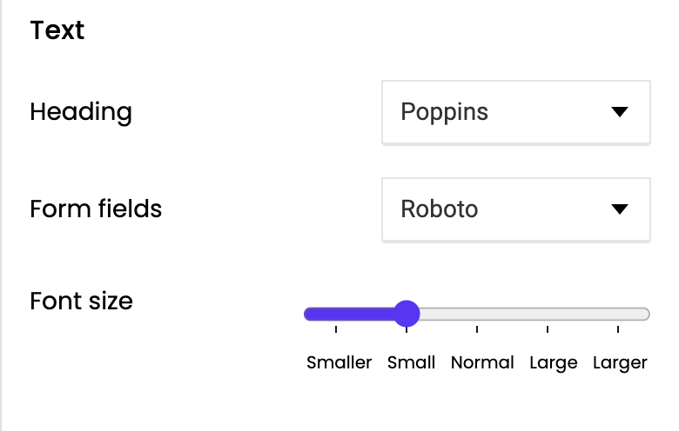
Task: Choose the Normal font size label
Action: [x=482, y=362]
